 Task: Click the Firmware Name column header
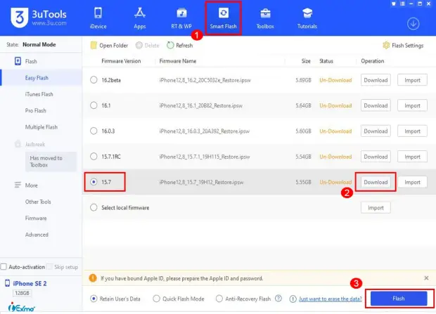(x=178, y=61)
